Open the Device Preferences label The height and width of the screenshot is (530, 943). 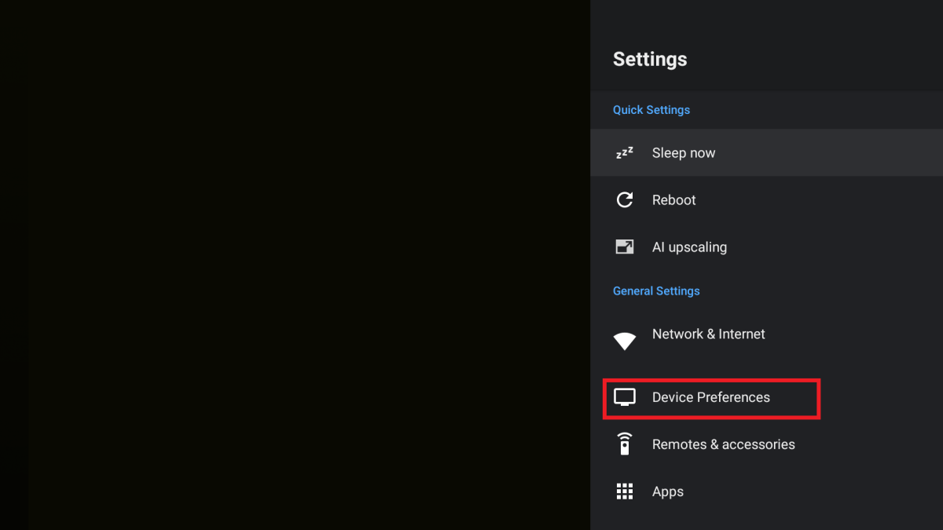coord(711,397)
